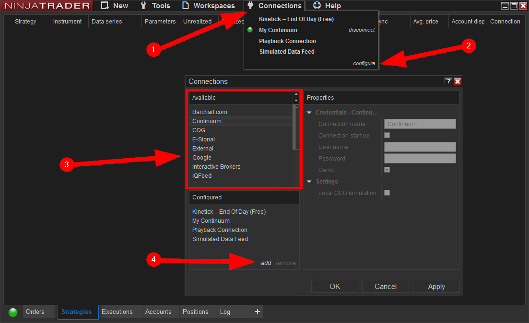
Task: Collapse the Settings section
Action: (309, 182)
